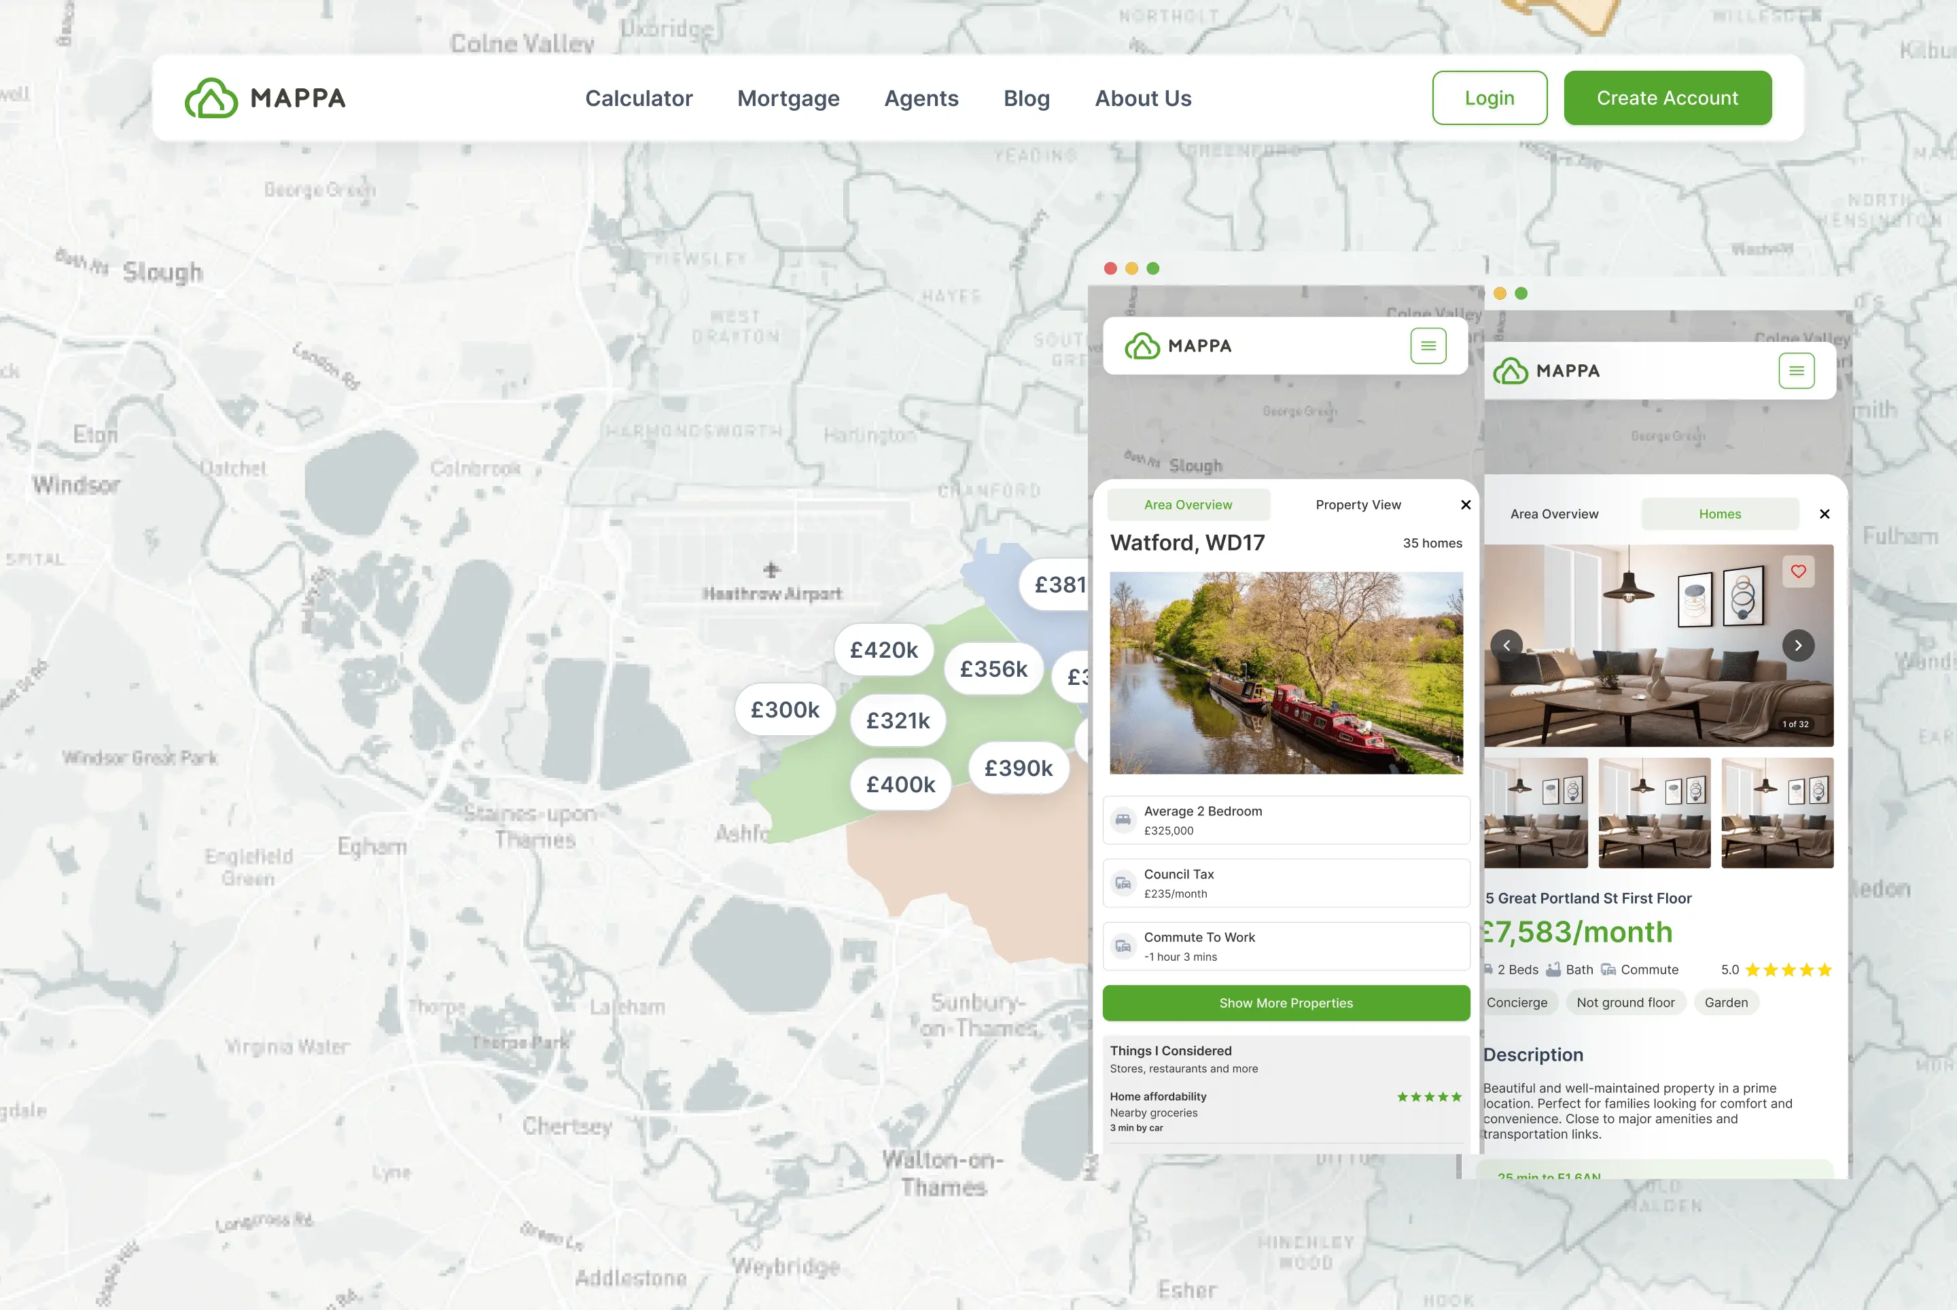
Task: Switch to Property View tab
Action: [x=1358, y=505]
